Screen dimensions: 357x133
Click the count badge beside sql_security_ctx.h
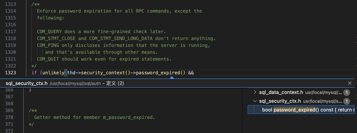(x=346, y=101)
